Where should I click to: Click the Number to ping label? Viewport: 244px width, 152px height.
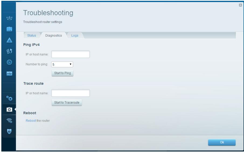pos(37,64)
